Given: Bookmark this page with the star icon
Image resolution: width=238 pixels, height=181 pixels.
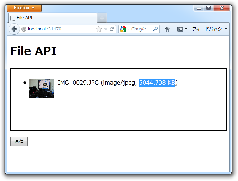Looking at the screenshot, I should [99, 29].
